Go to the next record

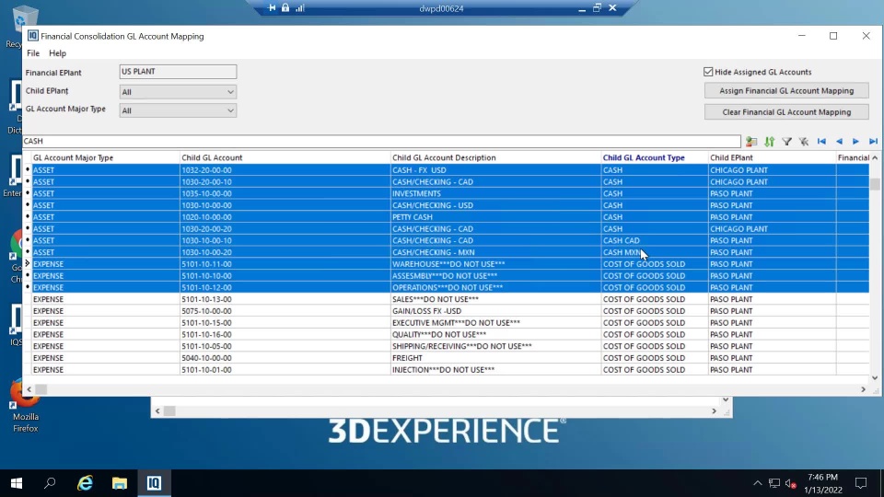(855, 142)
